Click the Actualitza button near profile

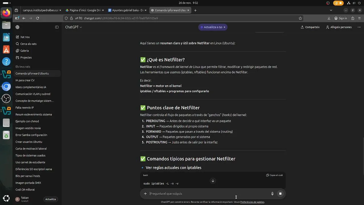pos(51,199)
